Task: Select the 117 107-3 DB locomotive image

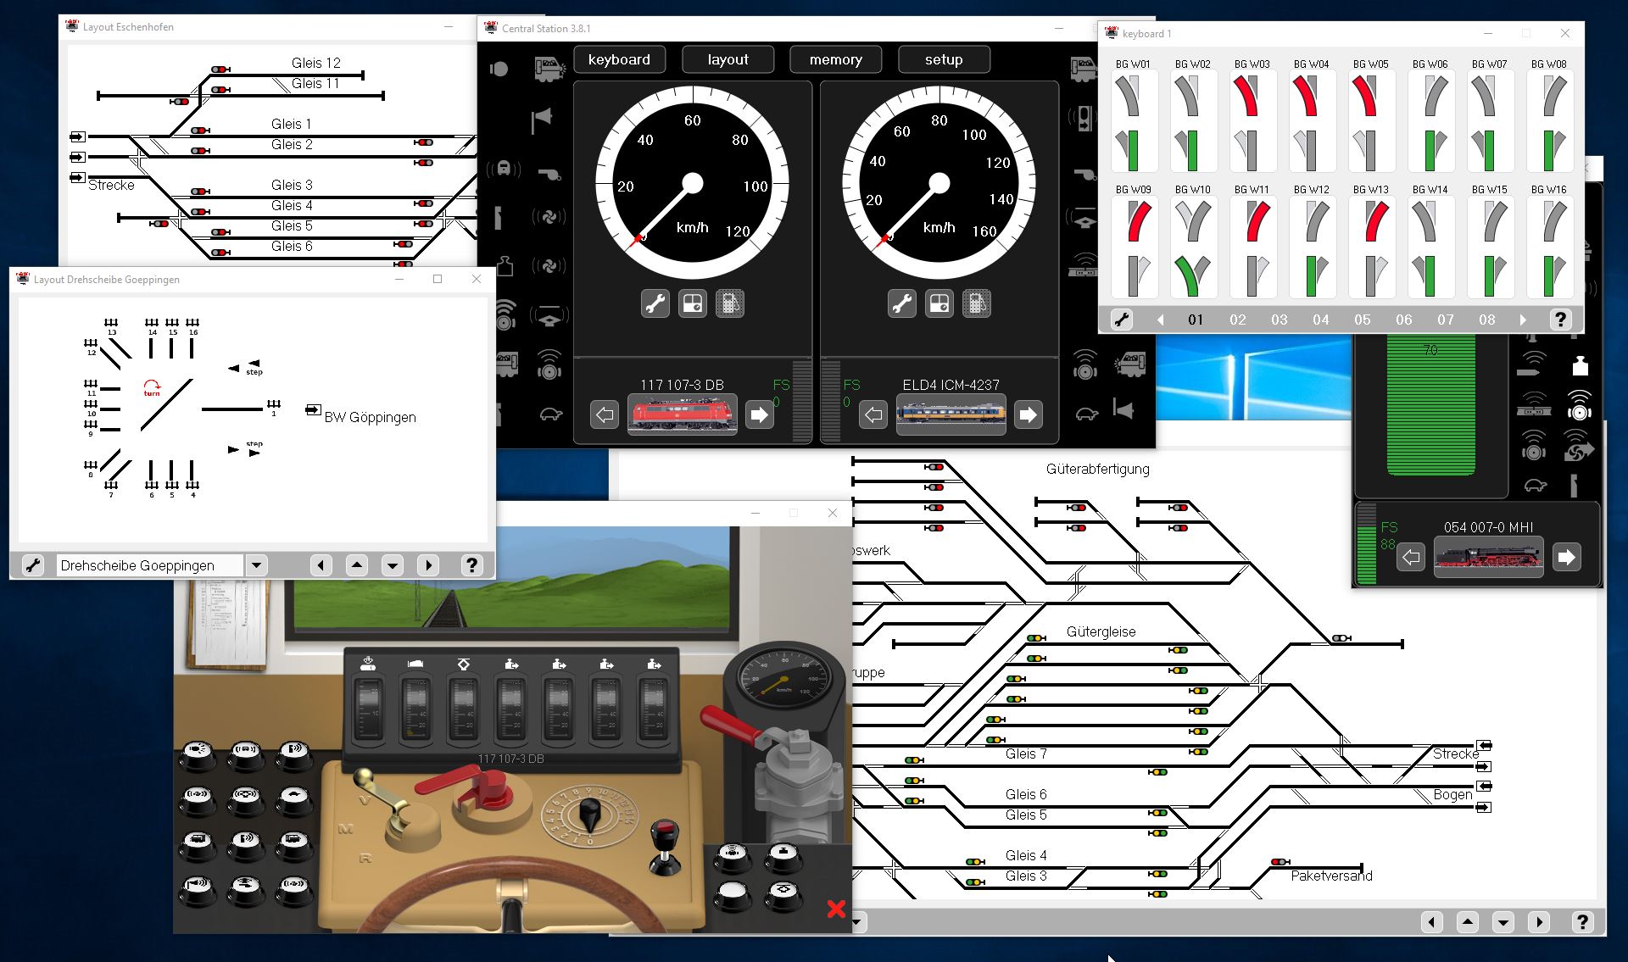Action: coord(682,414)
